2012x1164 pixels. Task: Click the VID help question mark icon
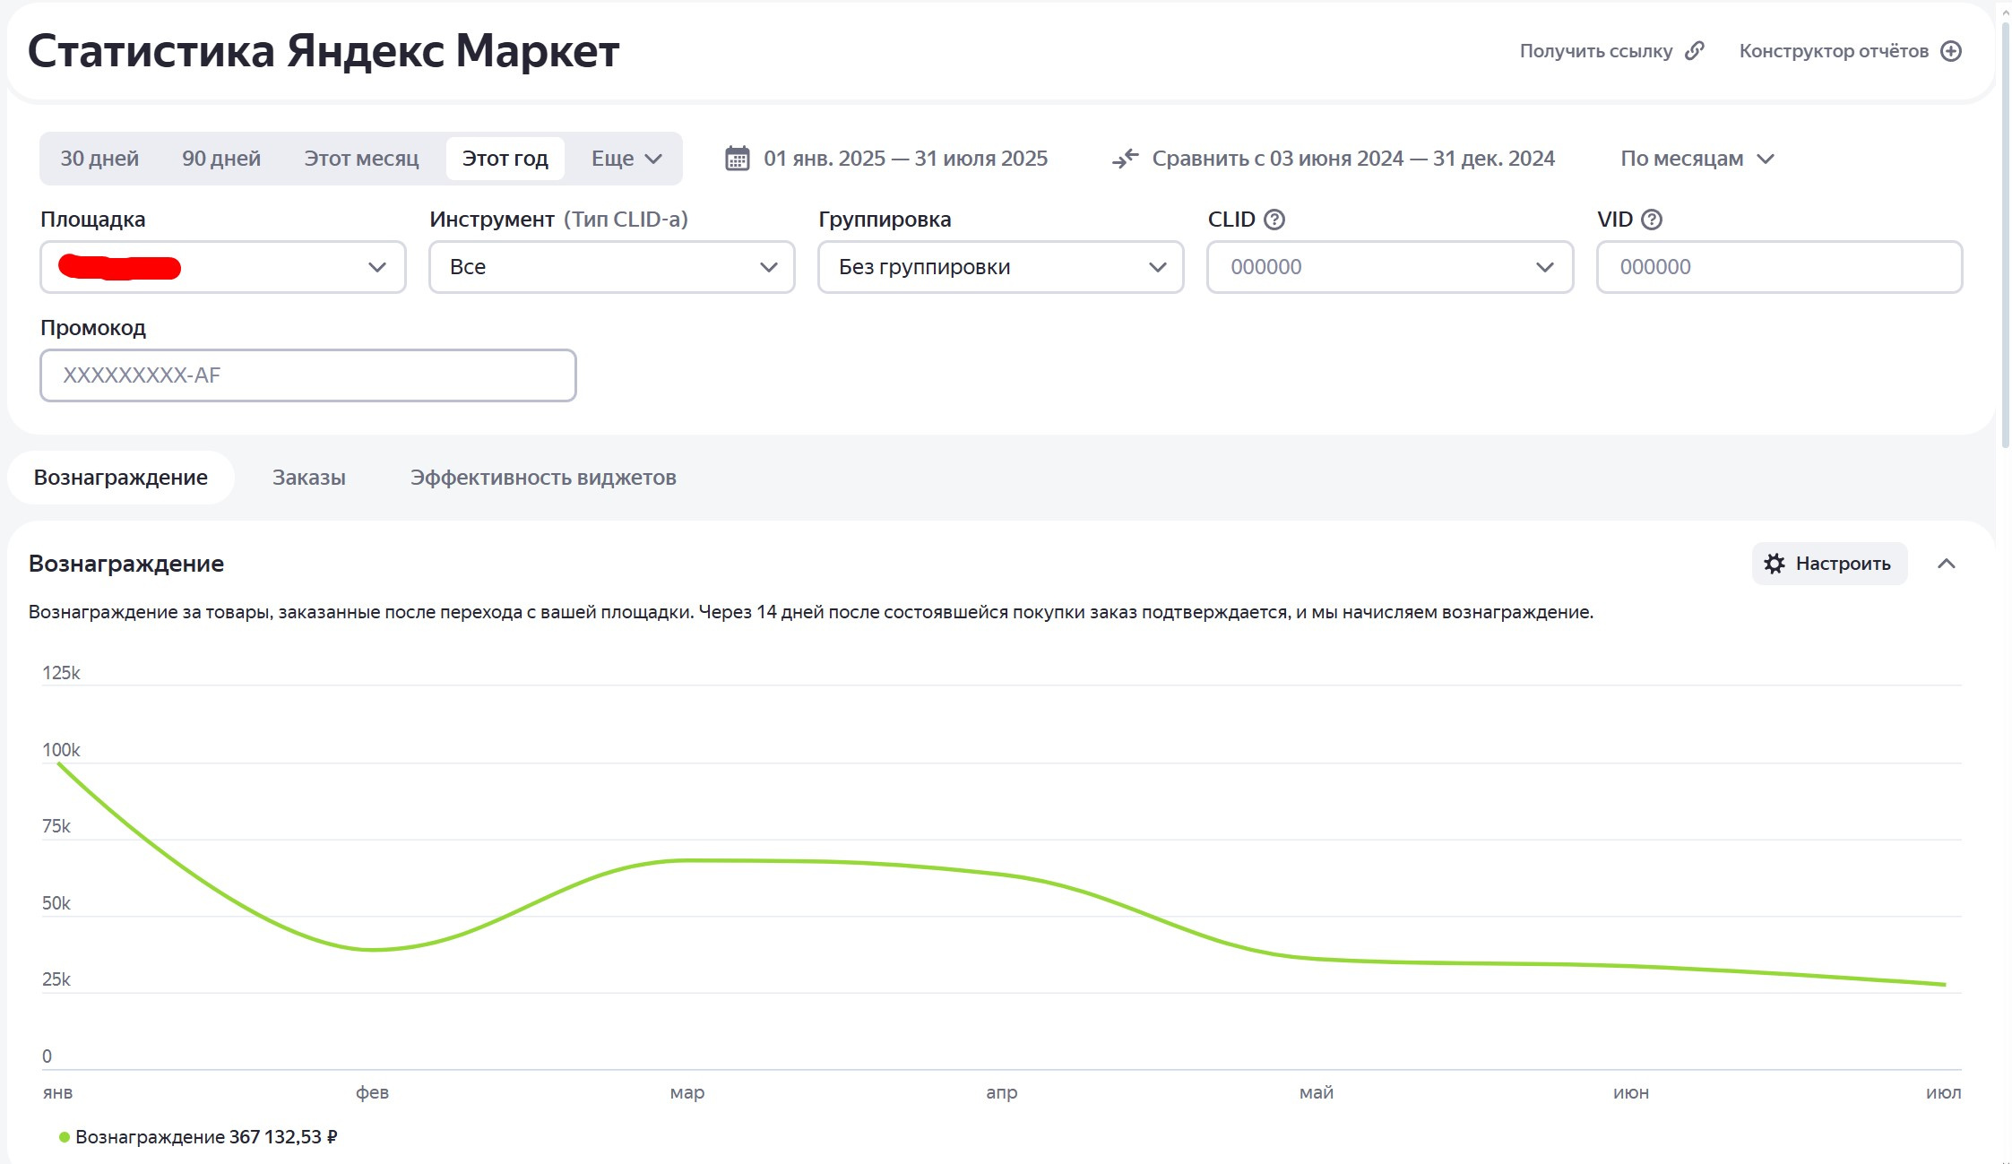click(1651, 220)
